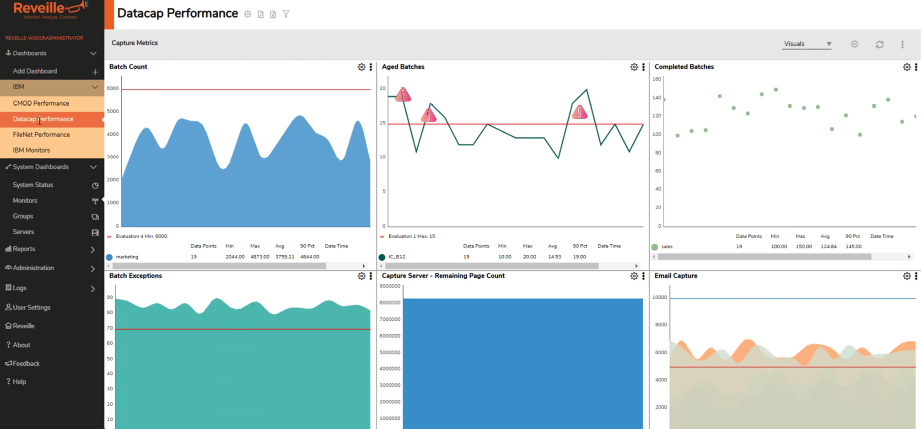Open the Visuals dropdown
Screen dimensions: 921x429
807,44
